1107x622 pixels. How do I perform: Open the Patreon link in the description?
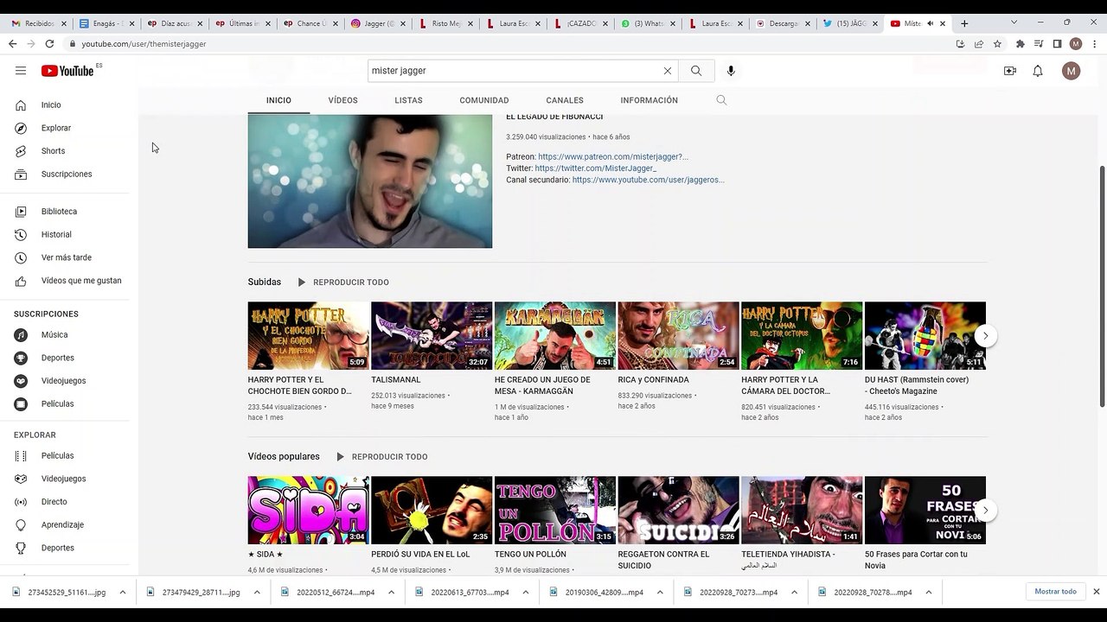tap(613, 157)
